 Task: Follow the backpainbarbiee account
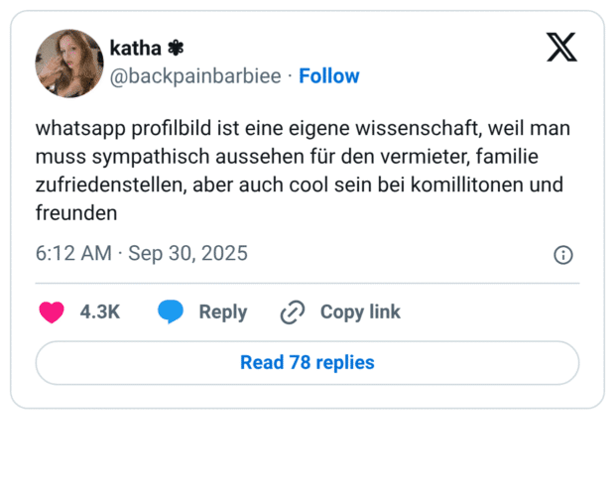(329, 76)
